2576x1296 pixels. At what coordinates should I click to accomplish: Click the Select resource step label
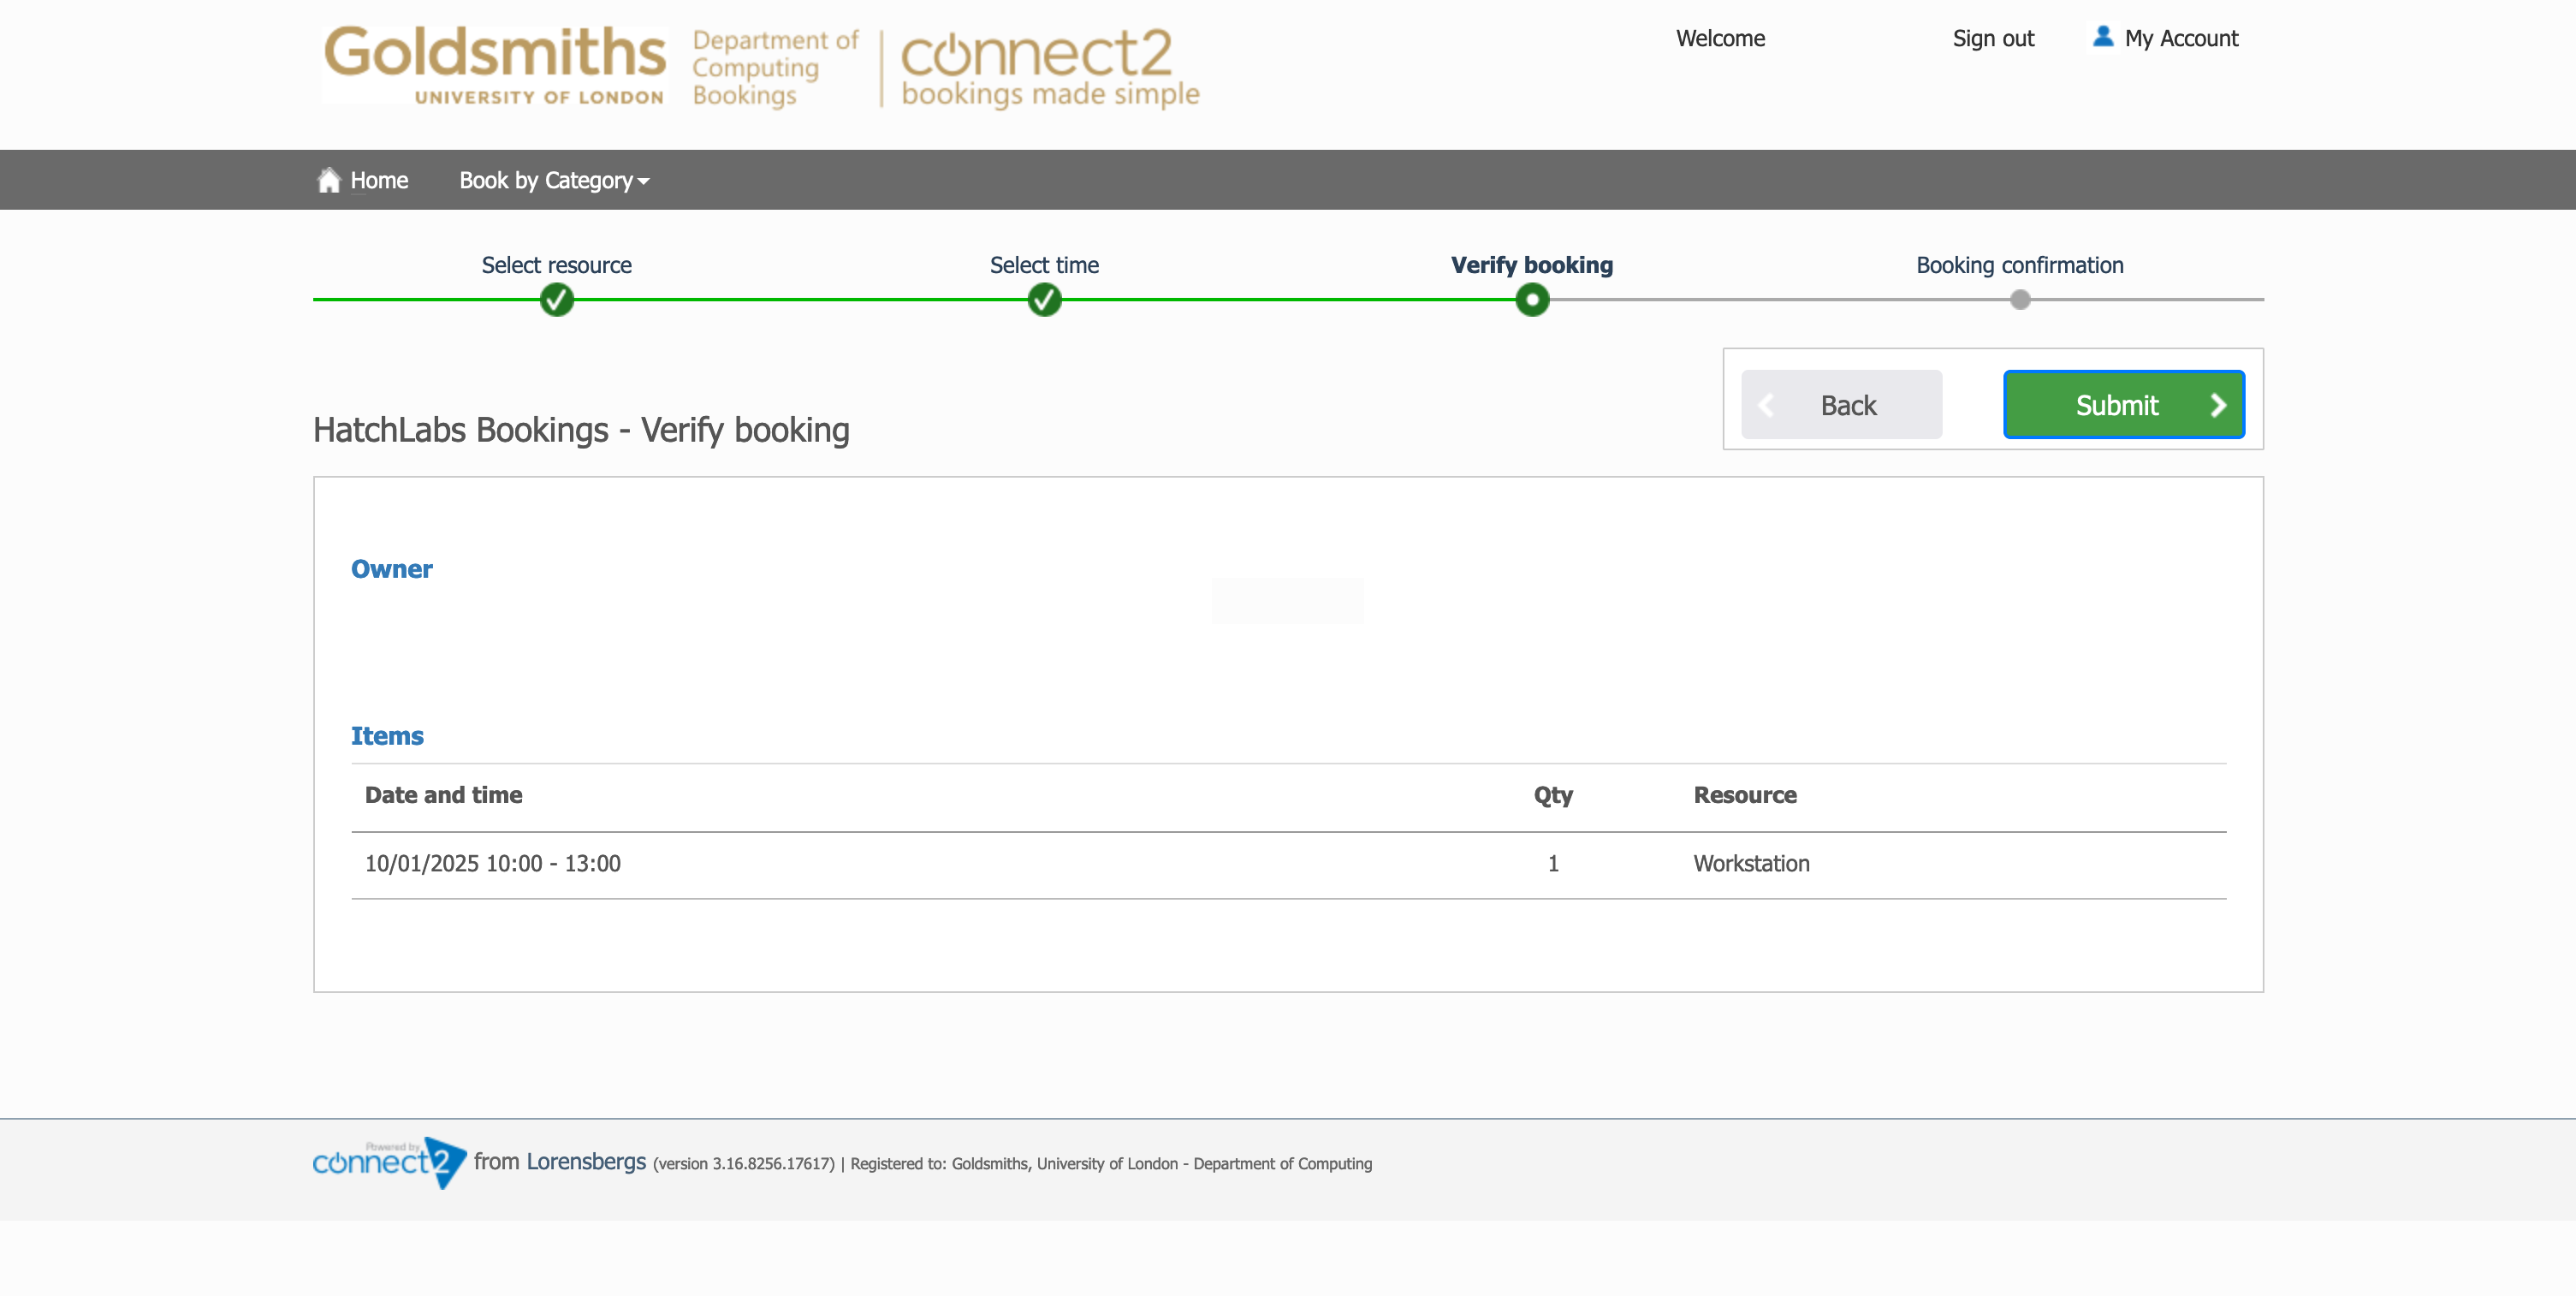point(557,265)
